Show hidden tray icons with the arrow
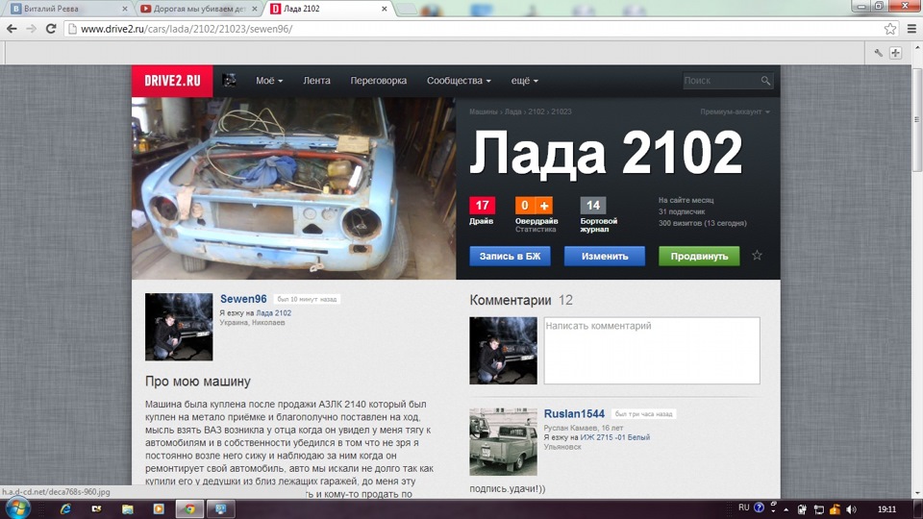 pyautogui.click(x=786, y=509)
